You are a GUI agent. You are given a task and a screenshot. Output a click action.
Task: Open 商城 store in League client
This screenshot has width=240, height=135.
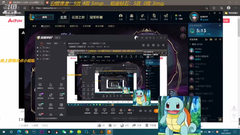click(x=166, y=17)
